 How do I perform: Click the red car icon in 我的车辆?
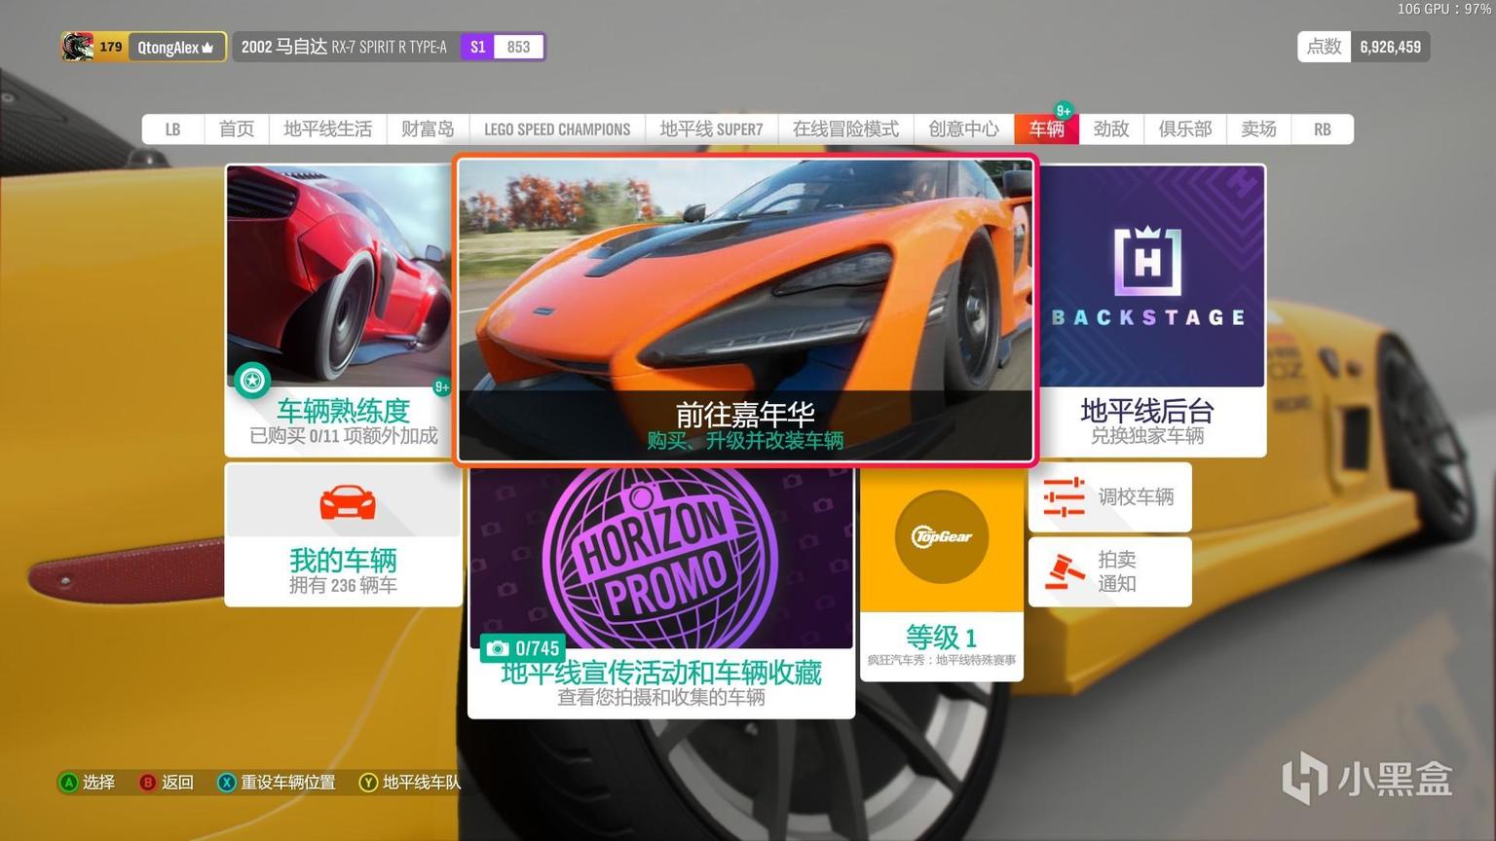click(x=347, y=503)
